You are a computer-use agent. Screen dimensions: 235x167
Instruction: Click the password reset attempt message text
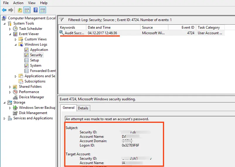coord(107,119)
